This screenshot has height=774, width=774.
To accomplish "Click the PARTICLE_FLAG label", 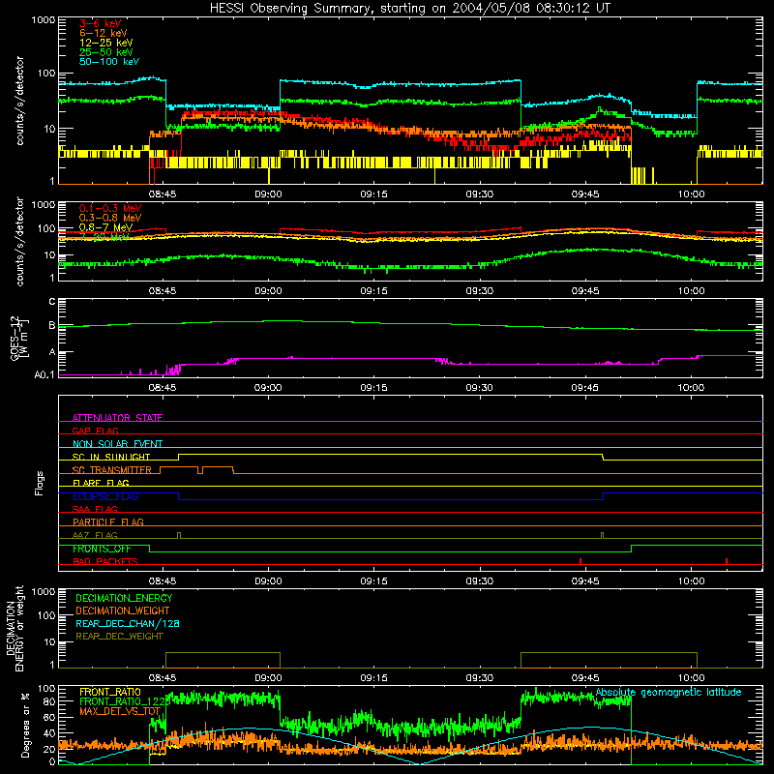I will pos(108,521).
